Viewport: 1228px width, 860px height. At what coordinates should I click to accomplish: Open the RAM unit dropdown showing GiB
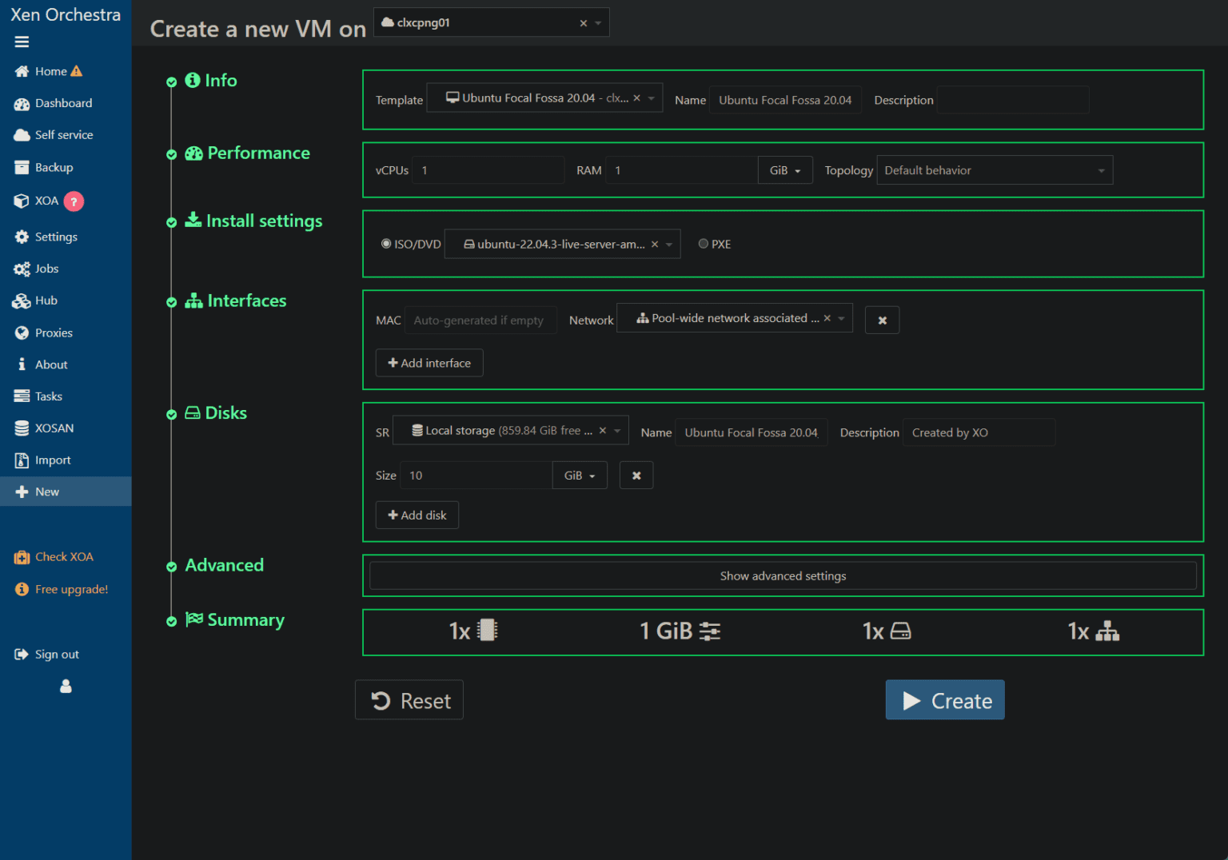point(784,169)
